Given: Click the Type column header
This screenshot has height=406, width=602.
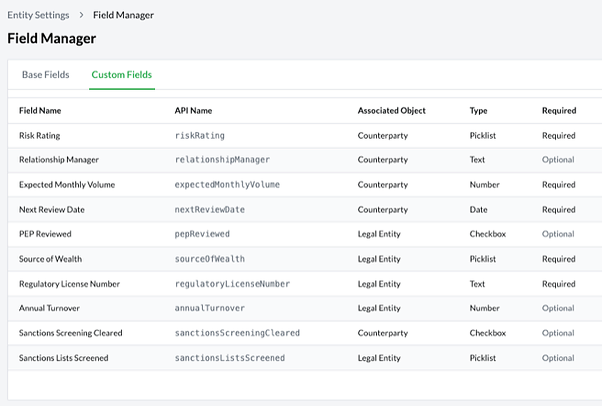Looking at the screenshot, I should (478, 111).
